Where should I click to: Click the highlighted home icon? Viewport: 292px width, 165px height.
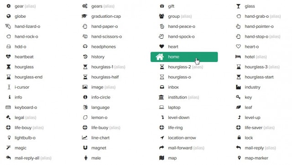click(160, 57)
